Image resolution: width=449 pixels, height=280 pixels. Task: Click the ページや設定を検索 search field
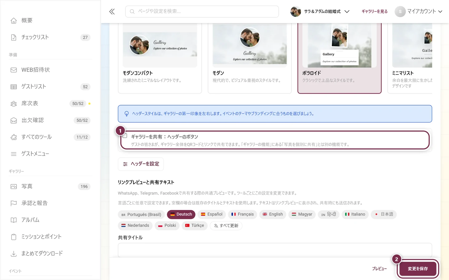point(202,12)
